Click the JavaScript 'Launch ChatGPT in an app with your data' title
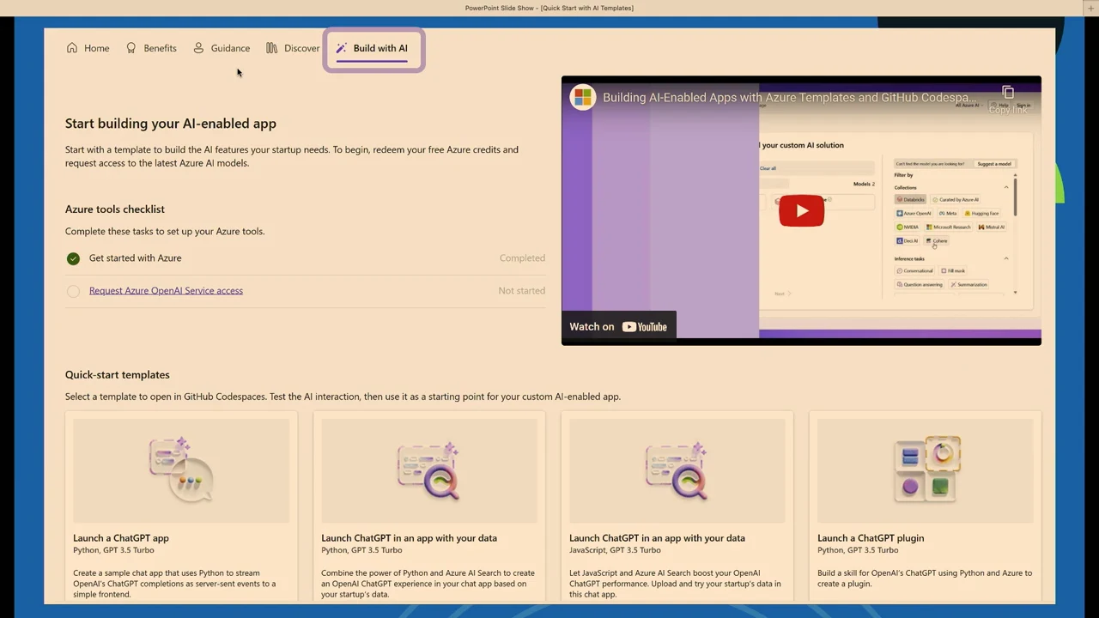The height and width of the screenshot is (618, 1099). point(657,538)
